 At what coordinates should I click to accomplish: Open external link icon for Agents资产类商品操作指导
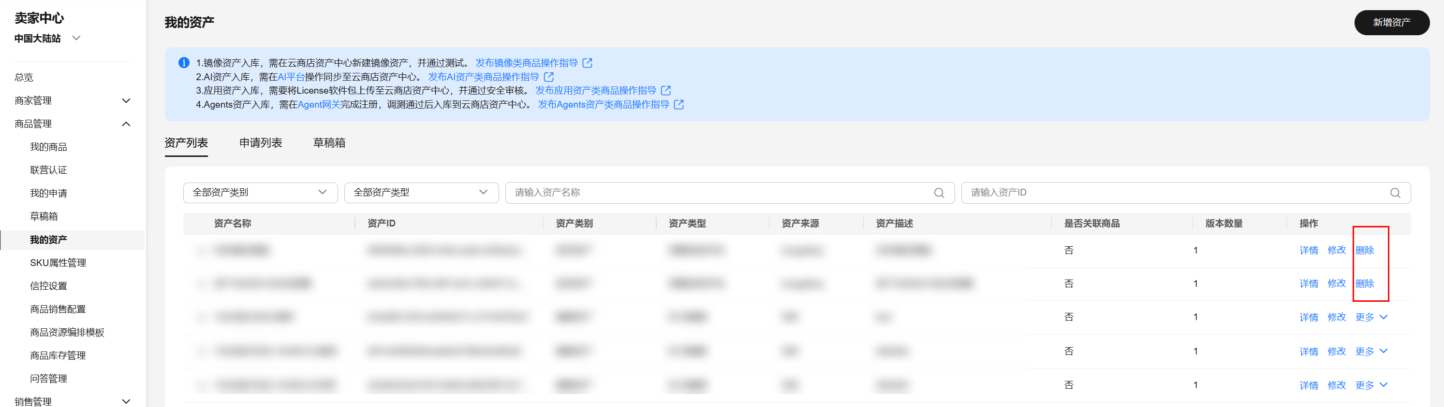[x=678, y=105]
